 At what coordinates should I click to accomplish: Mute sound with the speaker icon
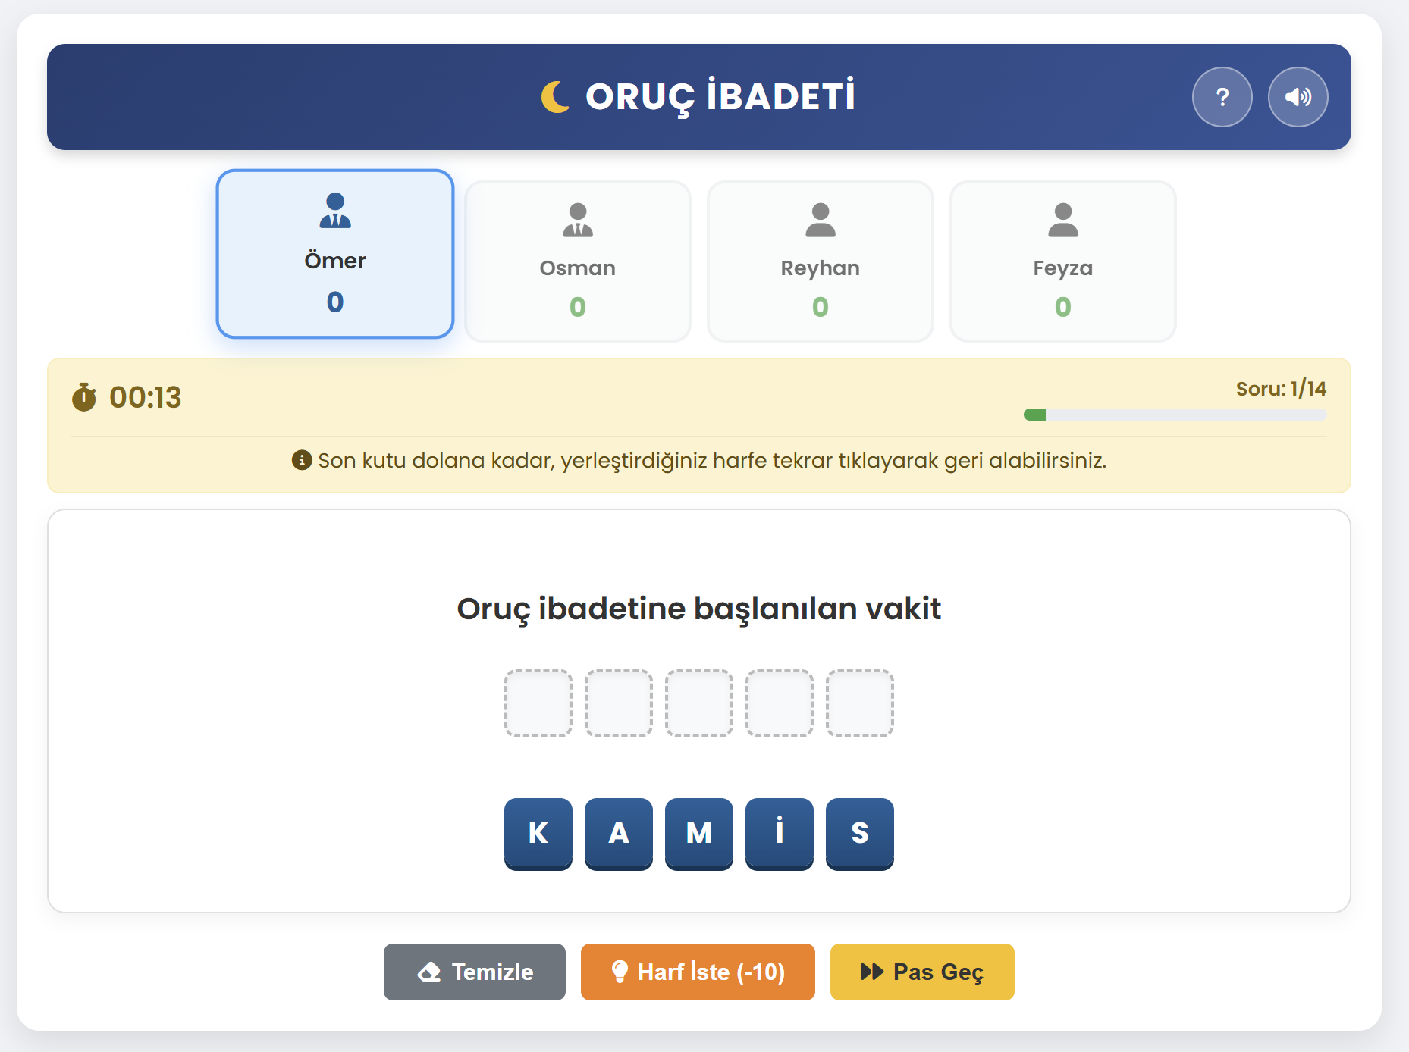1298,97
